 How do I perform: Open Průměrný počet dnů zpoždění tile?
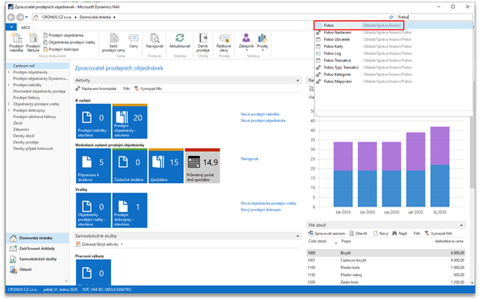202,166
